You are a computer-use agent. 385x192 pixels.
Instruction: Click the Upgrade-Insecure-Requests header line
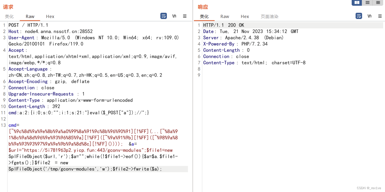coord(47,94)
